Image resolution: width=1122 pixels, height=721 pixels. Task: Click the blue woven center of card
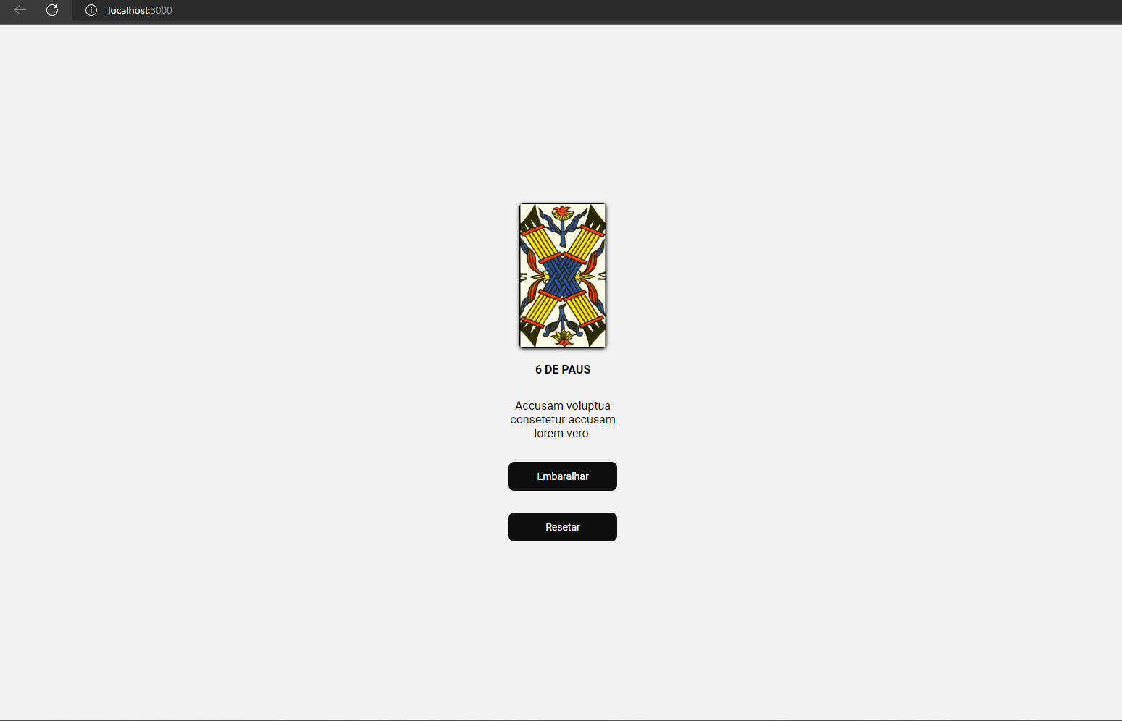click(563, 276)
